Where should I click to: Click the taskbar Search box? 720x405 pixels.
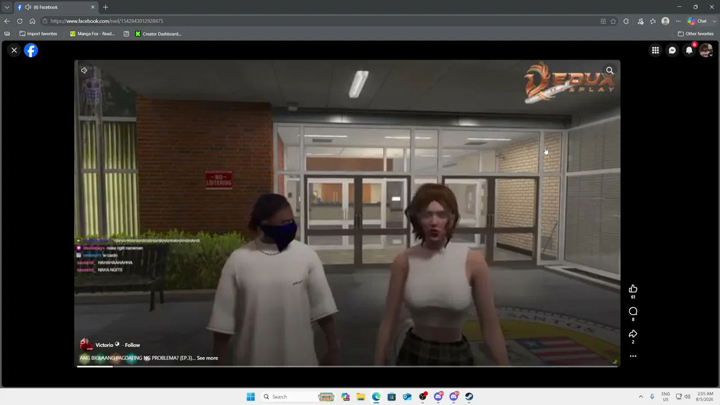coord(299,397)
